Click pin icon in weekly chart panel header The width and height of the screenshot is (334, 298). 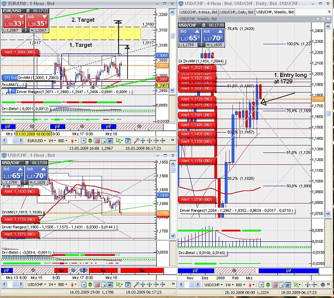[323, 19]
